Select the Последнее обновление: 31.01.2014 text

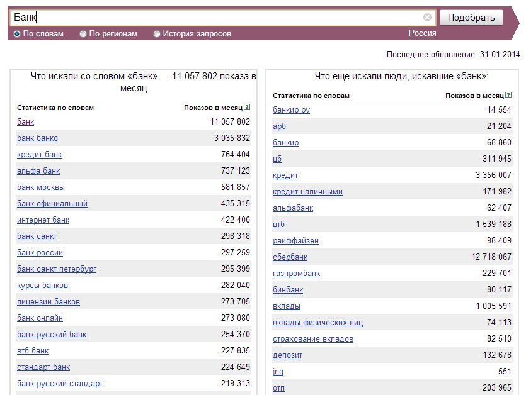tap(453, 54)
